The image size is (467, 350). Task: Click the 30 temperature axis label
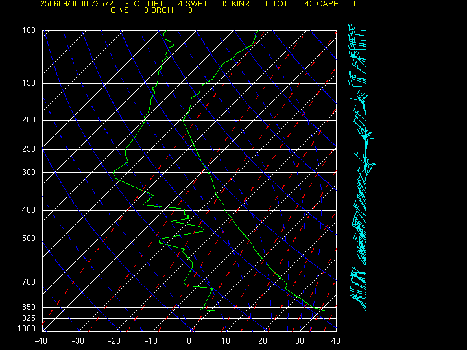299,341
